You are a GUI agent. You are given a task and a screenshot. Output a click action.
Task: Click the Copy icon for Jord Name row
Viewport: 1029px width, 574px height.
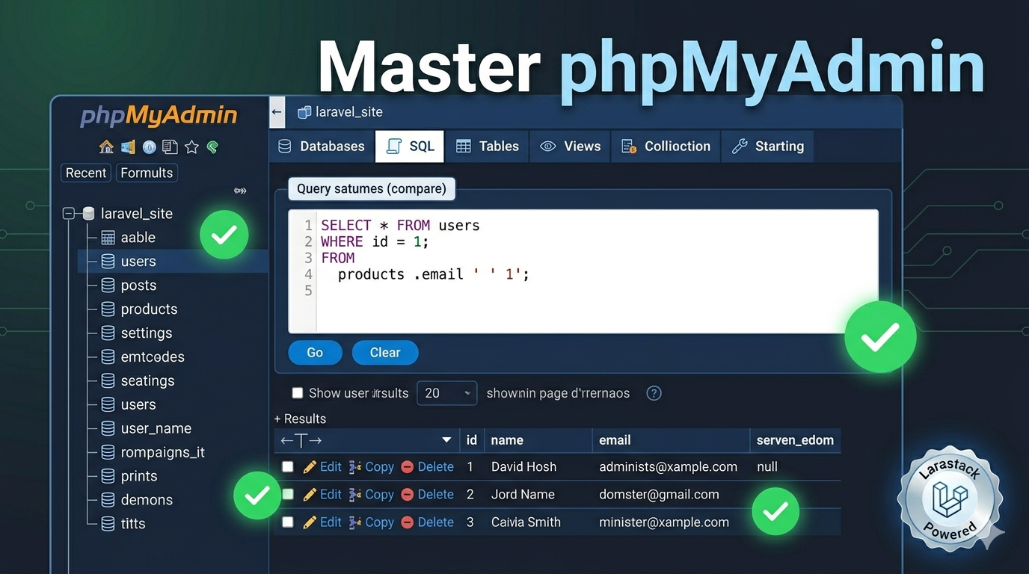coord(355,495)
